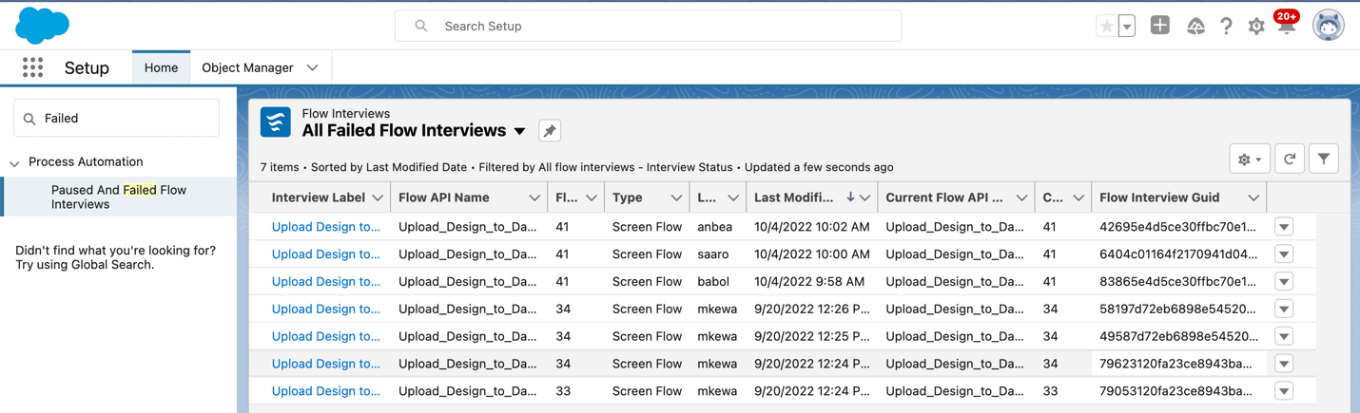Open Current Flow API column menu chevron

click(x=1021, y=197)
